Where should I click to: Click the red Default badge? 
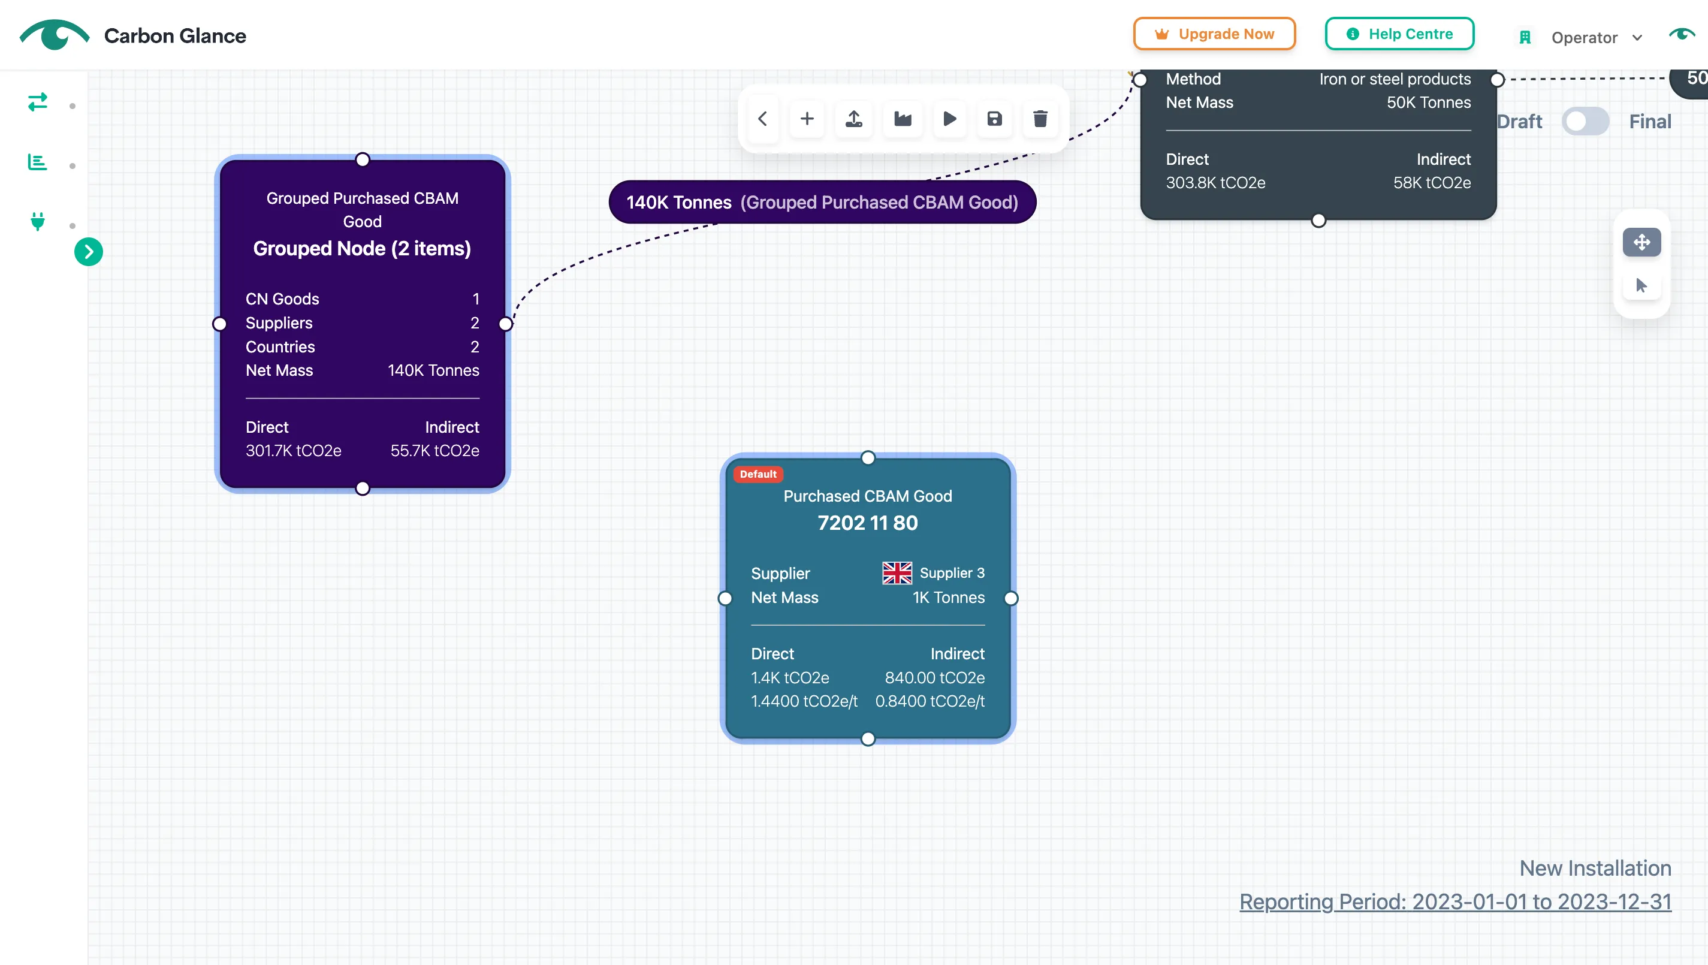(x=758, y=474)
